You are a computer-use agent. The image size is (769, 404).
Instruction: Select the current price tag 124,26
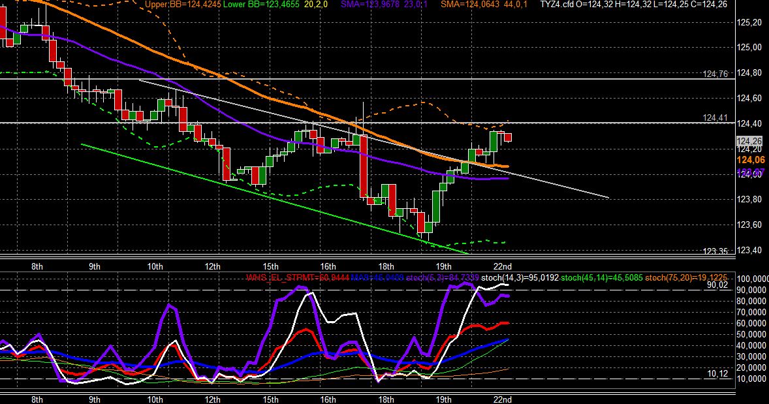pyautogui.click(x=749, y=141)
